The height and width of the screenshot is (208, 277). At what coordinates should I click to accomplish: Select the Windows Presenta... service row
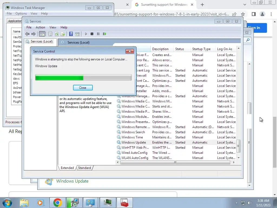point(176,122)
